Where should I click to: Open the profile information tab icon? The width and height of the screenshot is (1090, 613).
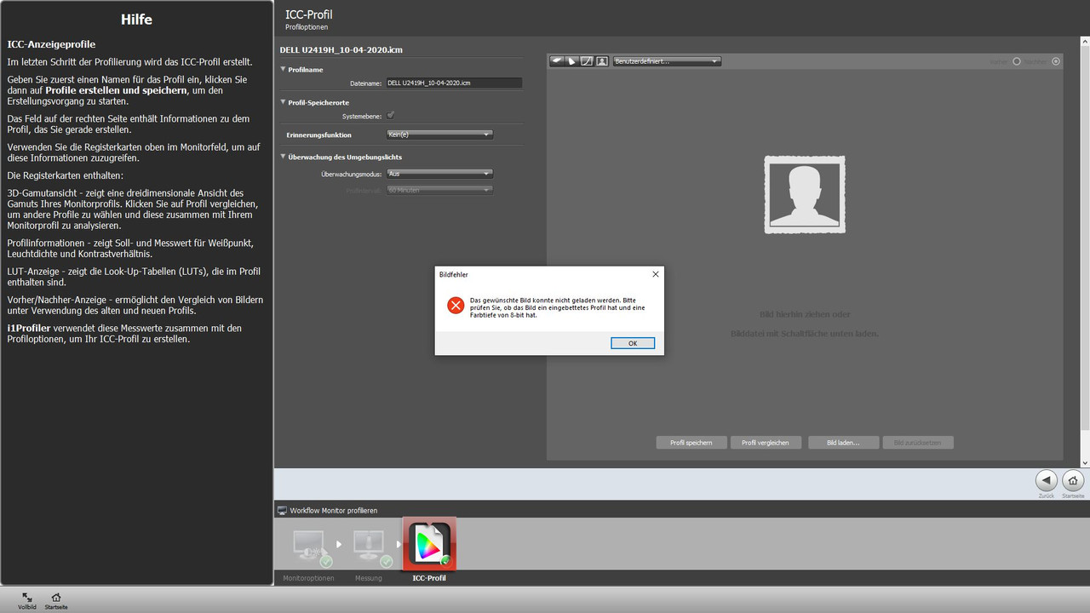click(x=572, y=61)
